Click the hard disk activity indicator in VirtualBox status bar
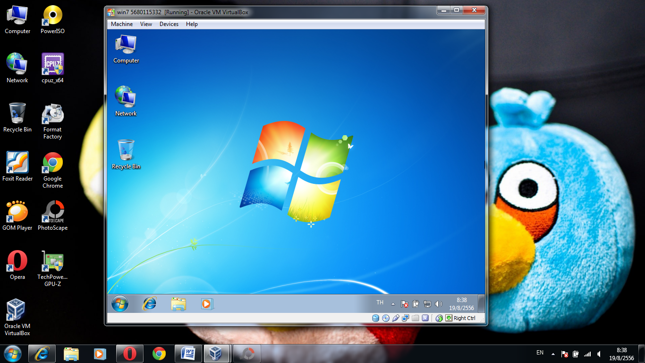The height and width of the screenshot is (363, 645). point(376,318)
